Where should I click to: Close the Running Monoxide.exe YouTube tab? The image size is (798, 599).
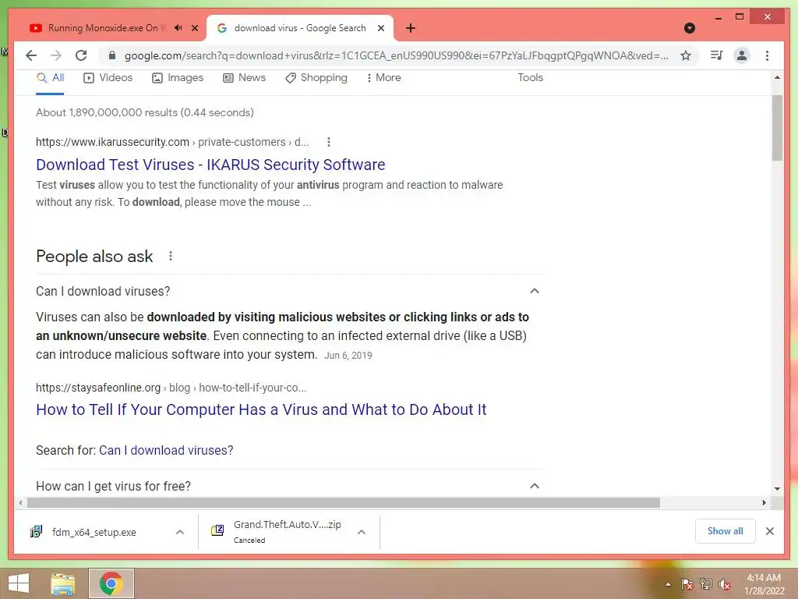tap(194, 28)
